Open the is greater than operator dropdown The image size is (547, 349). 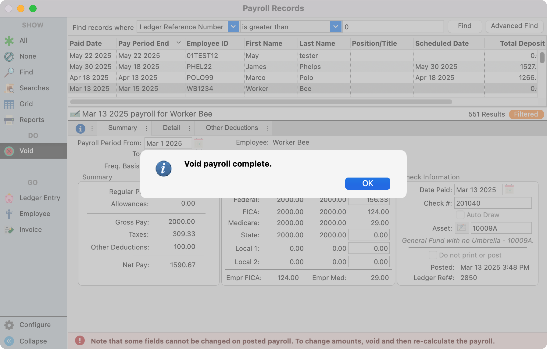point(335,27)
